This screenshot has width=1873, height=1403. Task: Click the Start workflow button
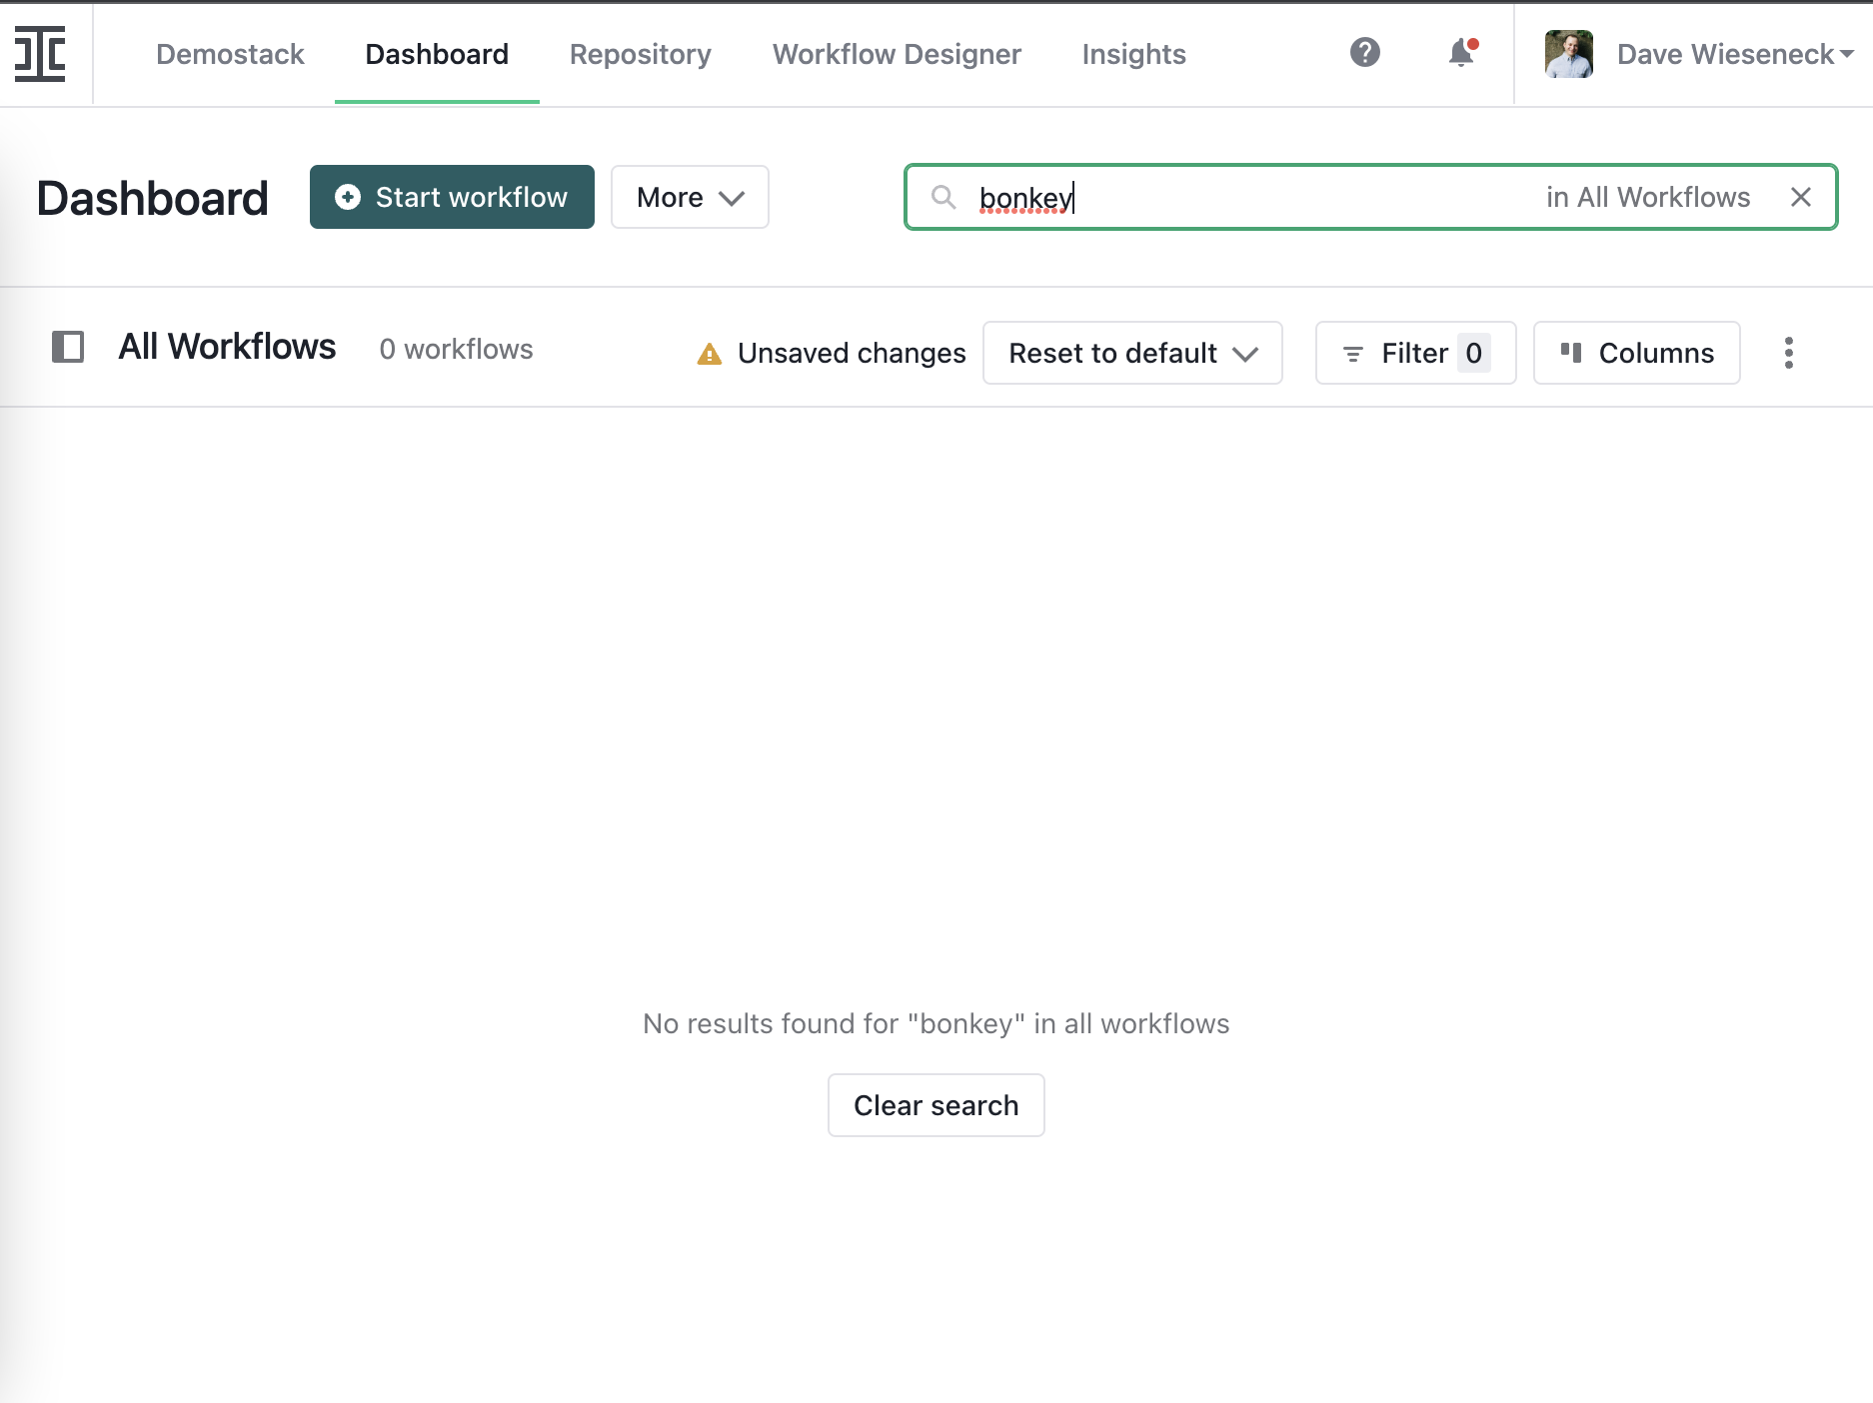pyautogui.click(x=452, y=197)
